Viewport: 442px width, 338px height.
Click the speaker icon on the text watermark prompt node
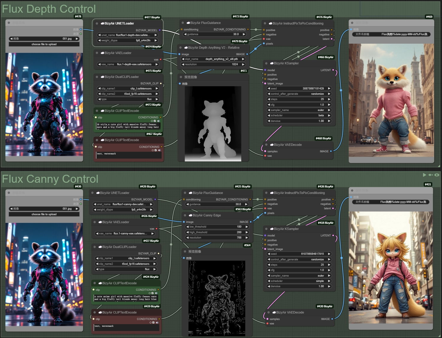click(x=159, y=150)
